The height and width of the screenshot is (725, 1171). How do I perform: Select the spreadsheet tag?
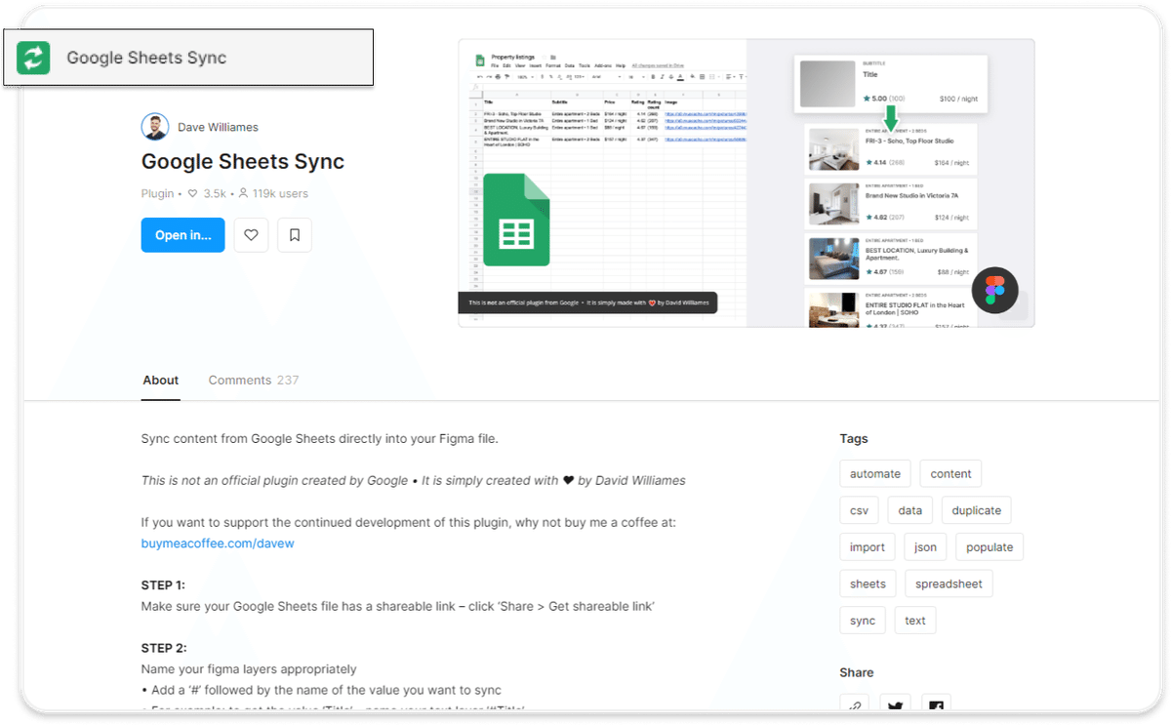point(949,584)
